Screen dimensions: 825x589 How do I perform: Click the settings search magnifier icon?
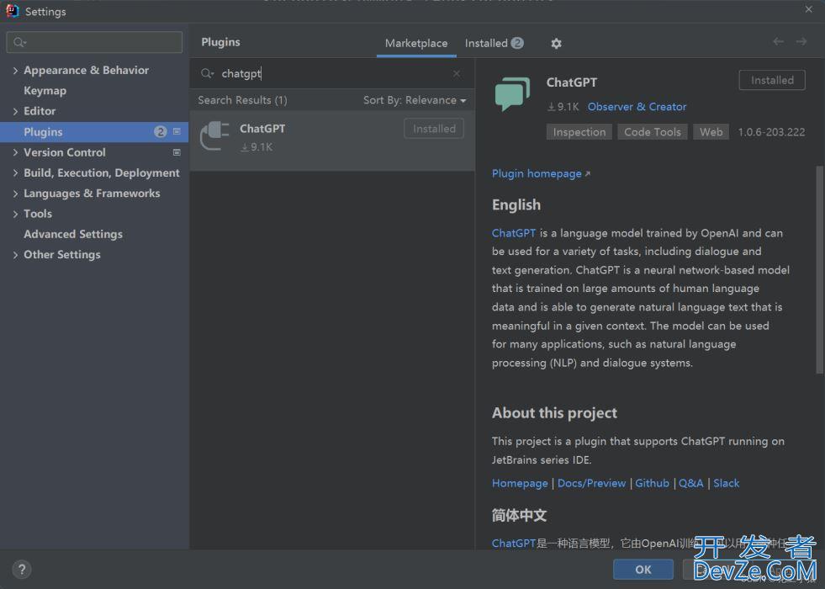tap(19, 42)
